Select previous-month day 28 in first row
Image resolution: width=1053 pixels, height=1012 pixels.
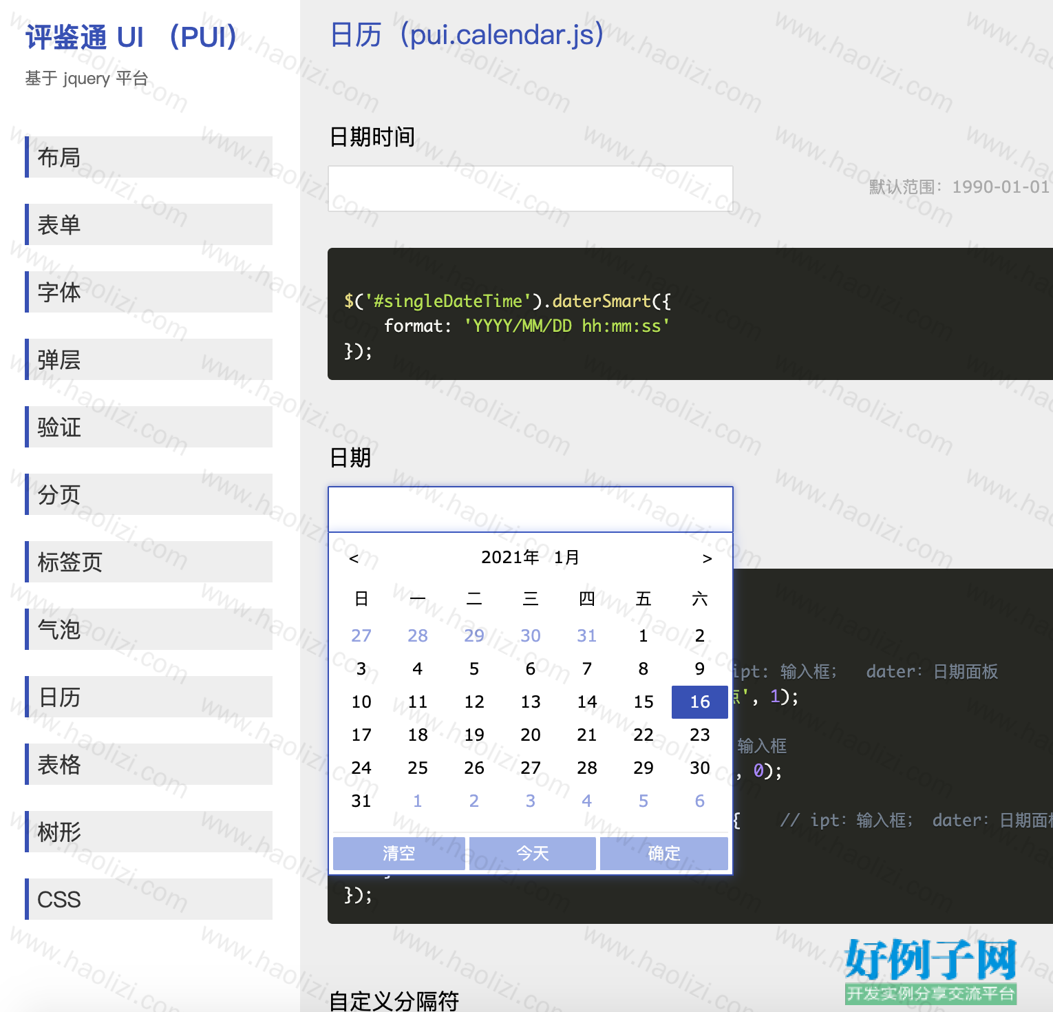[x=418, y=635]
